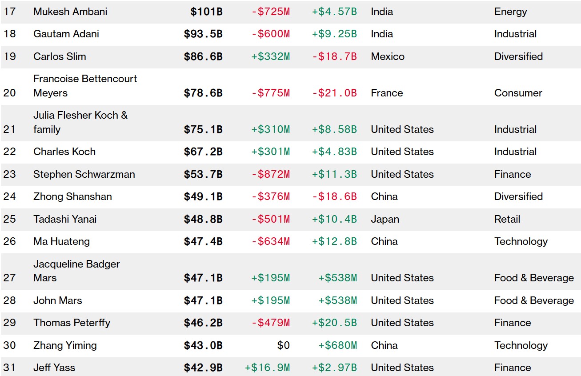
Task: Select Zhang Yiming's name
Action: pyautogui.click(x=65, y=345)
